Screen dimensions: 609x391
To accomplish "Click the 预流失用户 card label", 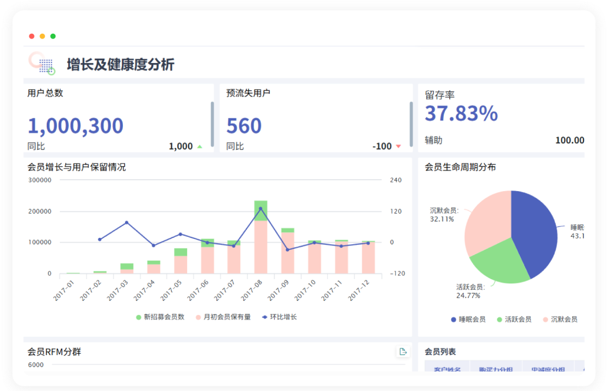I will (248, 93).
